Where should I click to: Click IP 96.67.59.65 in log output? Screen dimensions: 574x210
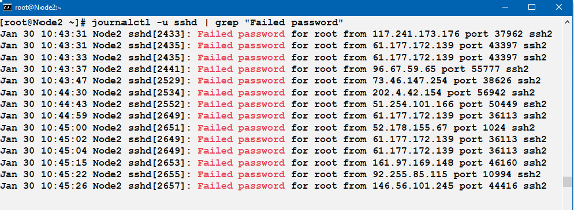pyautogui.click(x=404, y=69)
